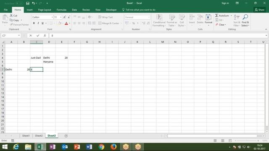Click the formula bar input field
Screen dimensions: 269x151
tap(157, 36)
